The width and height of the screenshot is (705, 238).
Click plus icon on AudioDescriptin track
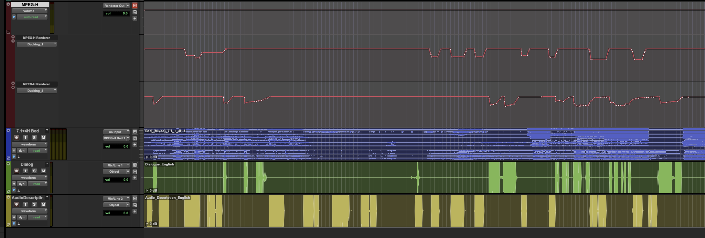click(x=135, y=211)
